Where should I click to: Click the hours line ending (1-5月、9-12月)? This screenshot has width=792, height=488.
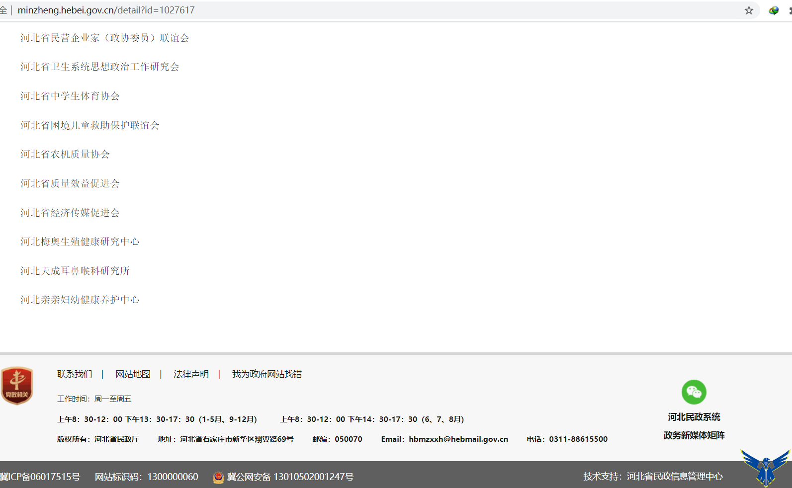pyautogui.click(x=157, y=419)
